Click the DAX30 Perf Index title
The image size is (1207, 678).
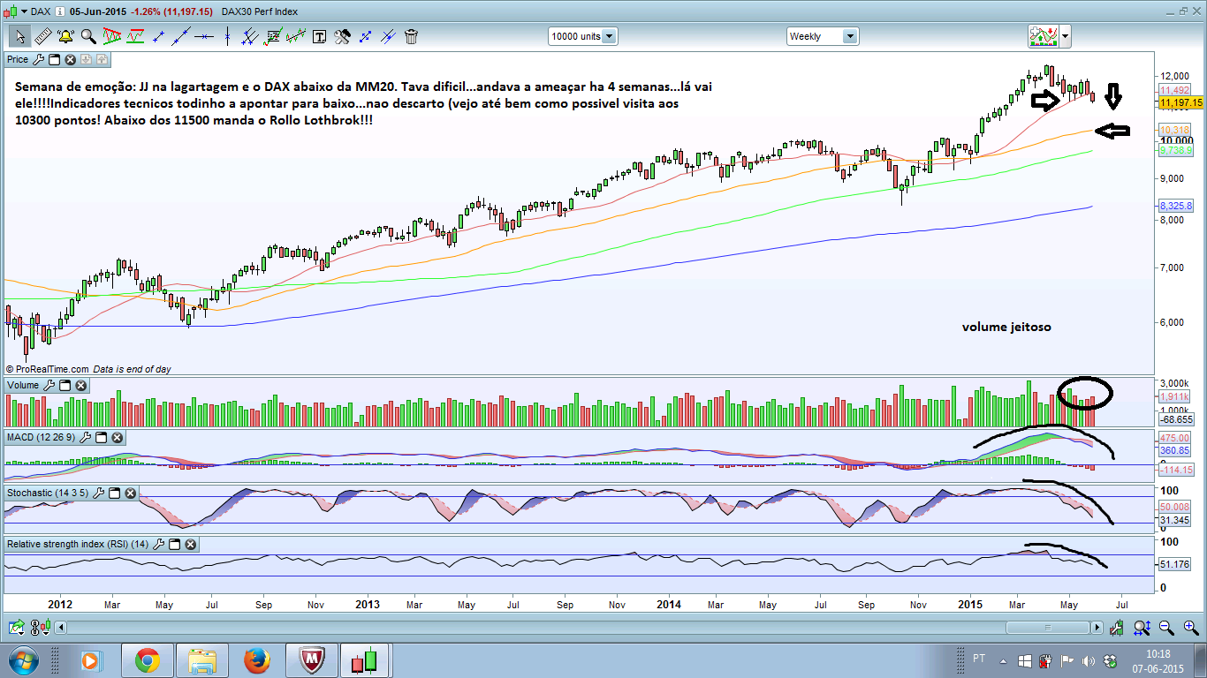[x=259, y=11]
